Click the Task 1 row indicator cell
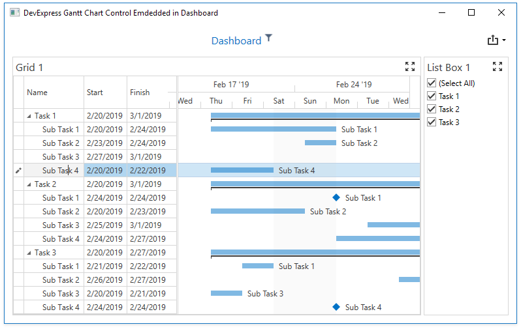This screenshot has width=521, height=329. point(18,116)
